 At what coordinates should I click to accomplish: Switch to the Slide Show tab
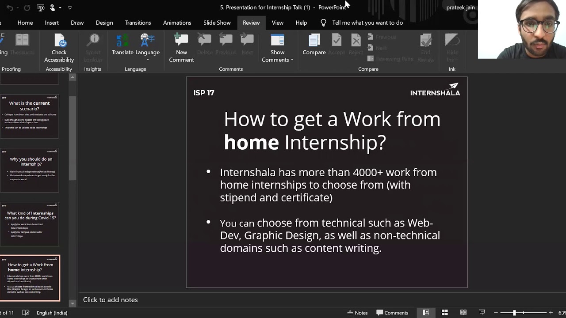click(x=217, y=23)
